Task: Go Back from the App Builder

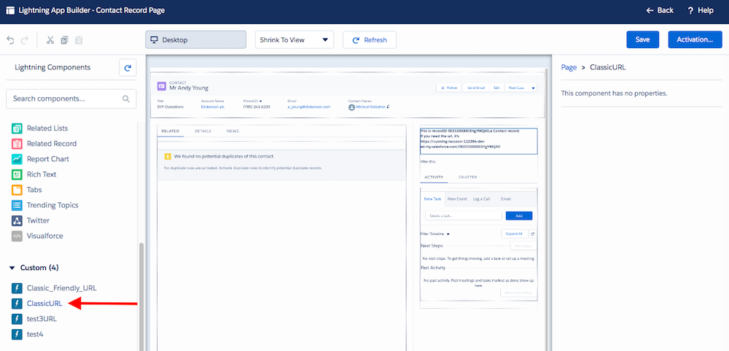Action: coord(660,10)
